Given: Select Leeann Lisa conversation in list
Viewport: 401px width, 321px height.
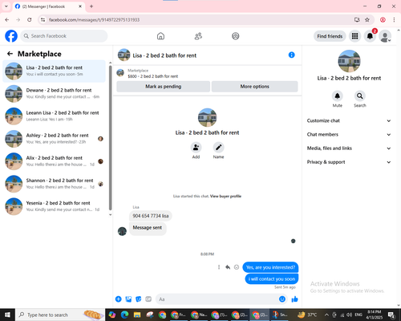Looking at the screenshot, I should pyautogui.click(x=55, y=116).
